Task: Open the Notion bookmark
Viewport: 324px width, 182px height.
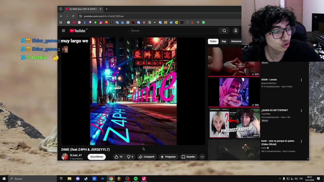Action: click(149, 22)
